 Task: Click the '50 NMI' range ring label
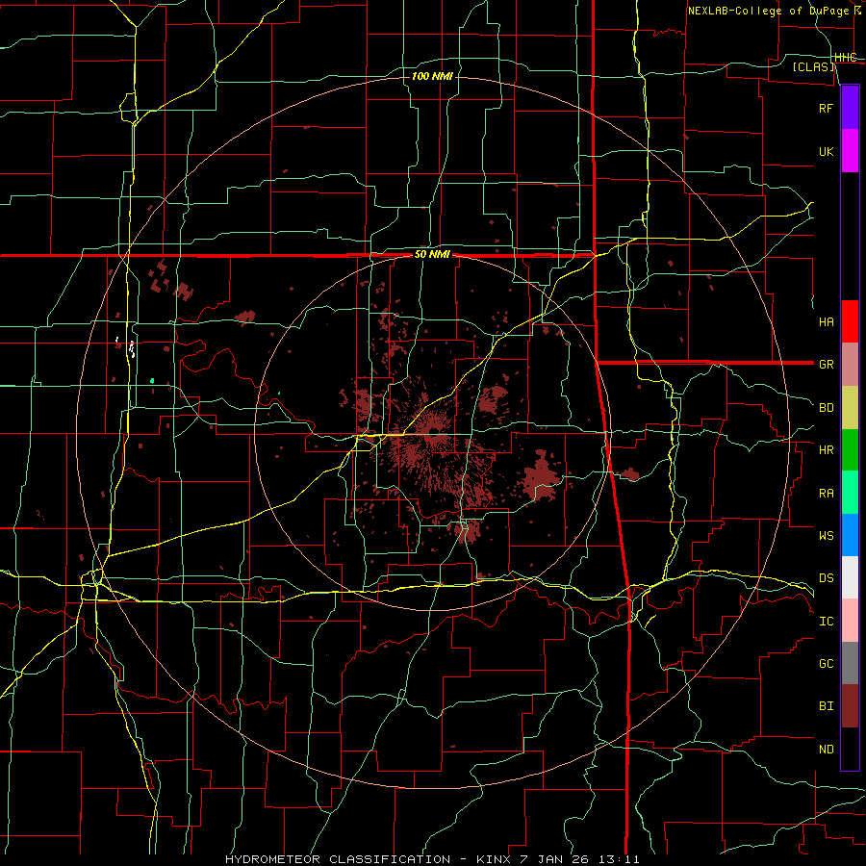(x=432, y=255)
